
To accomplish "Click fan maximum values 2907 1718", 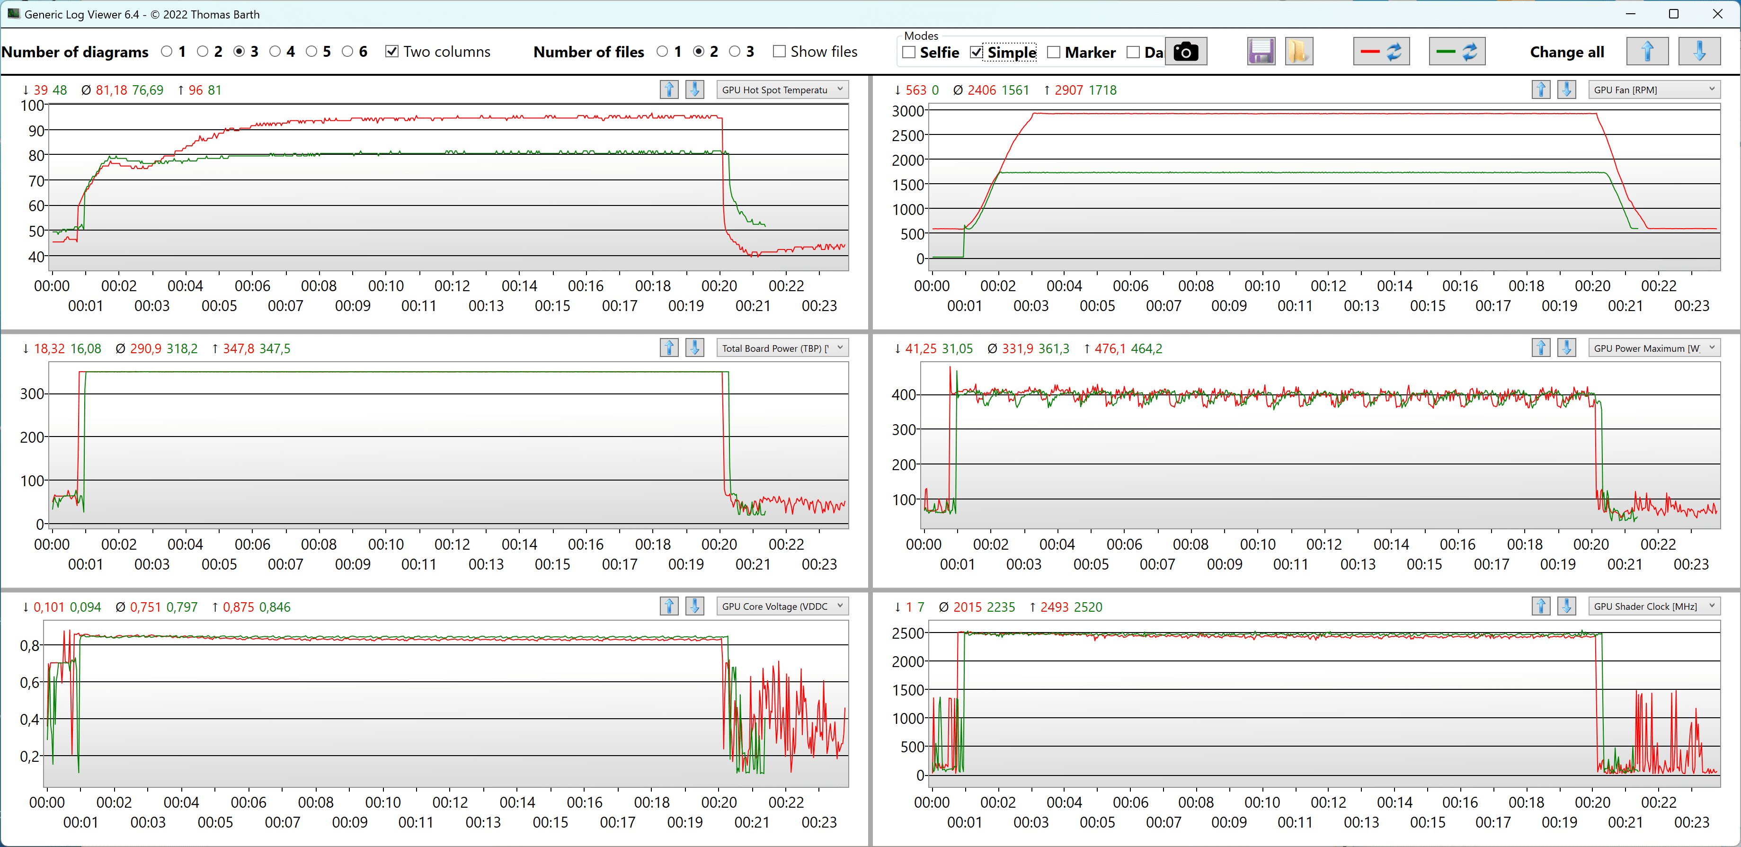I will 1085,90.
